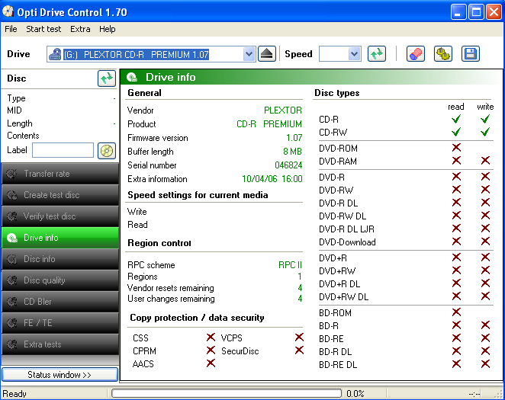505x400 pixels.
Task: Open options with the gold gears icon
Action: click(x=443, y=54)
